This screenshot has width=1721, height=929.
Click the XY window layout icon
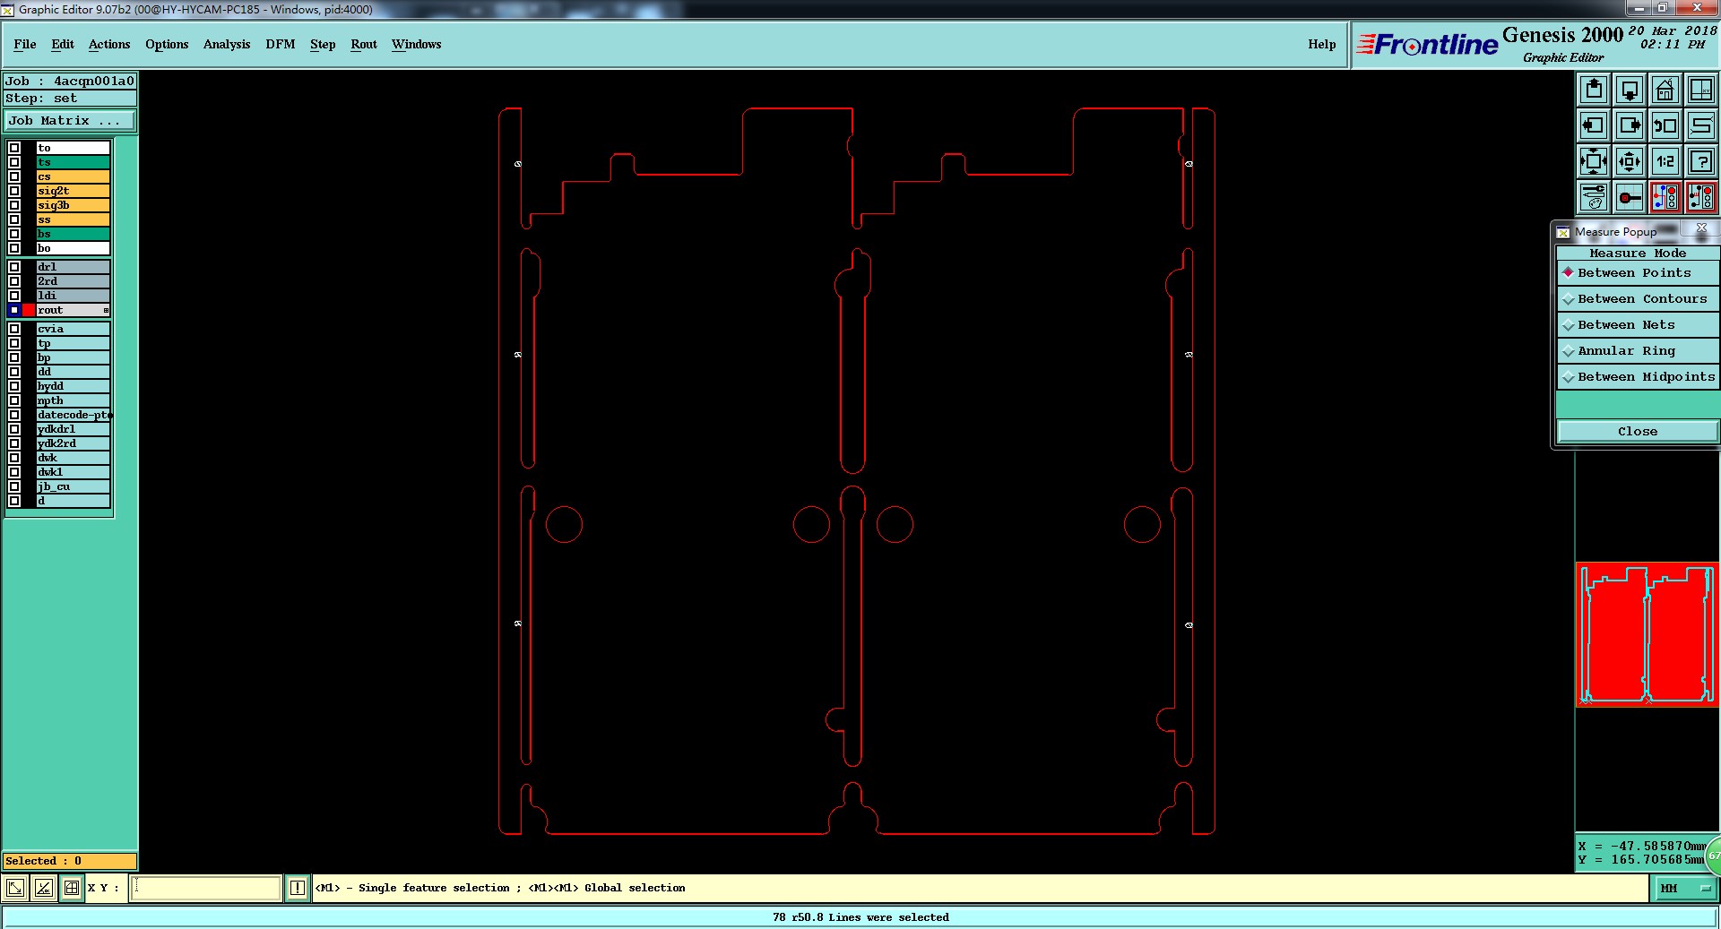coord(1701,90)
